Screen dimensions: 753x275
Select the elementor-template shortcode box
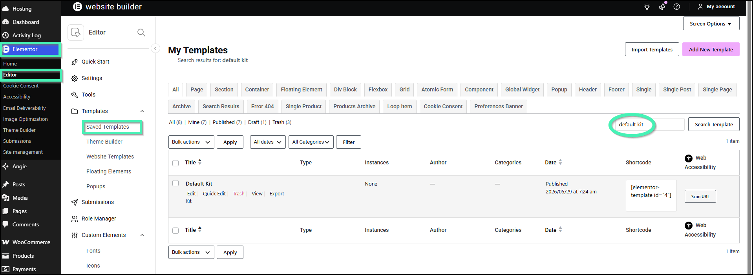[651, 195]
